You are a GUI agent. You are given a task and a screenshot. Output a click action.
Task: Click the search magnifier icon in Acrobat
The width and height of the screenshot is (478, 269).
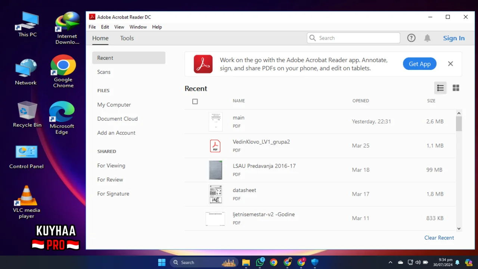click(313, 38)
